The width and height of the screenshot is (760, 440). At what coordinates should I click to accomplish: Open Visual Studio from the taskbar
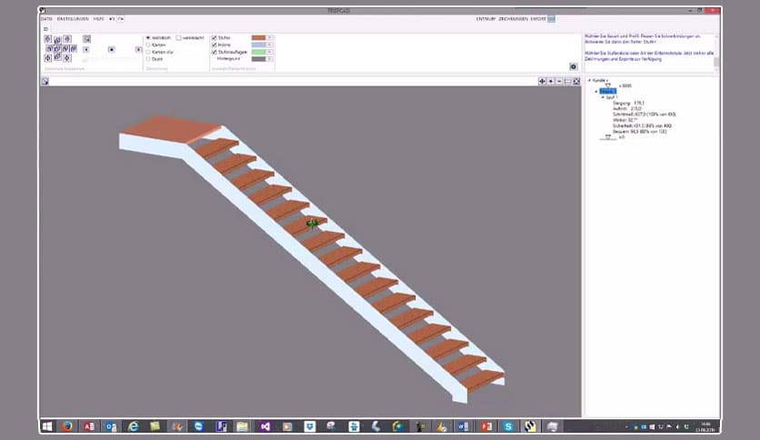[x=265, y=426]
